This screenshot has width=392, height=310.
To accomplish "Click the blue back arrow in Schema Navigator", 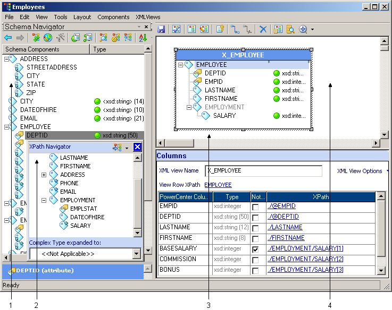I will click(x=7, y=38).
